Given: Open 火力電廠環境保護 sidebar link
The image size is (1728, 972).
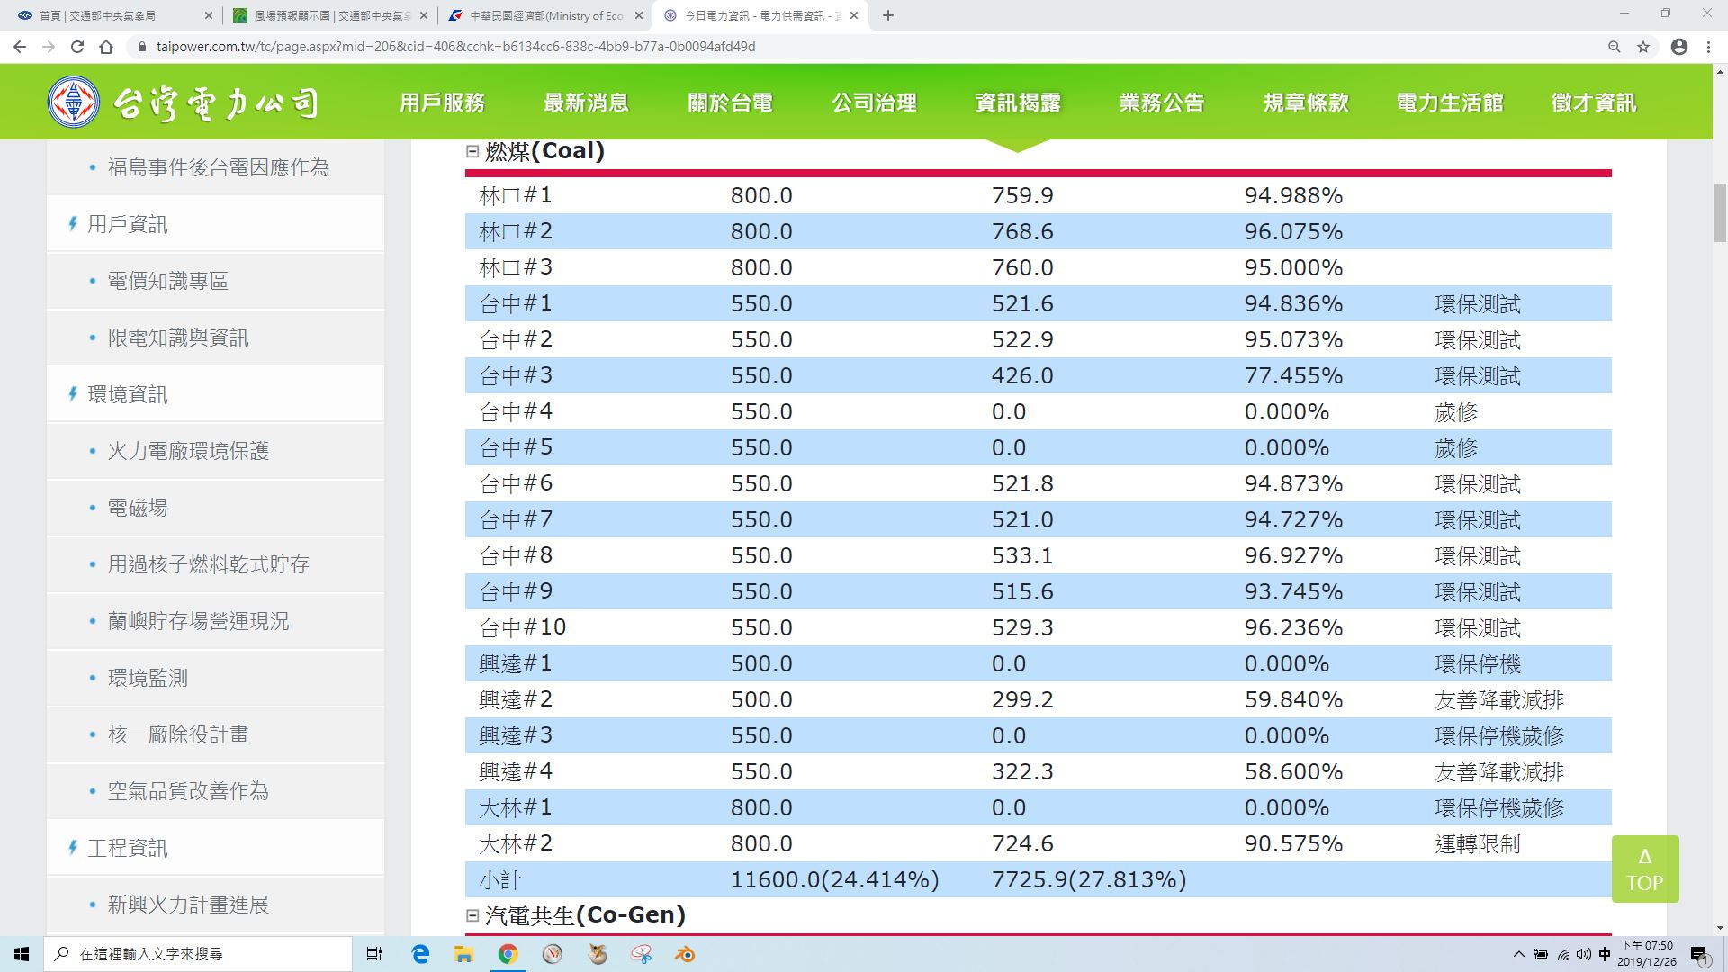Looking at the screenshot, I should [188, 451].
